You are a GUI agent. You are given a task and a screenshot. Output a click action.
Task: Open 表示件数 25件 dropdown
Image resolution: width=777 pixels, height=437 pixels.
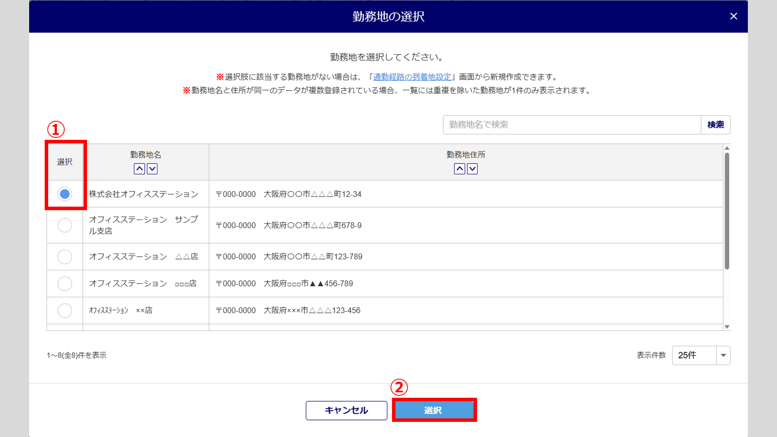click(694, 355)
